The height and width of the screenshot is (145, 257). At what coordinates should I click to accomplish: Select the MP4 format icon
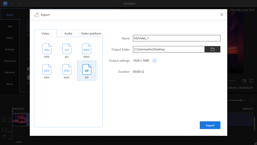click(47, 49)
